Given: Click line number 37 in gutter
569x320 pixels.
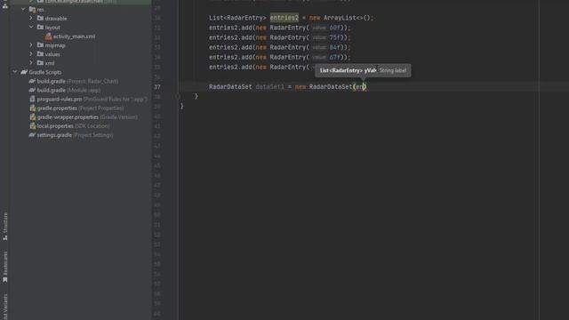Looking at the screenshot, I should [x=157, y=87].
